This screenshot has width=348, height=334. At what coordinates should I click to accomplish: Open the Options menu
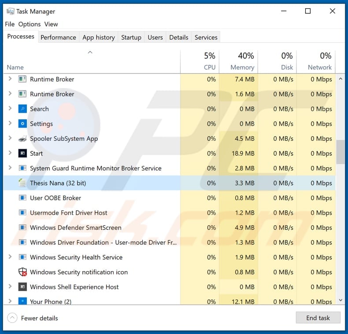click(x=30, y=24)
